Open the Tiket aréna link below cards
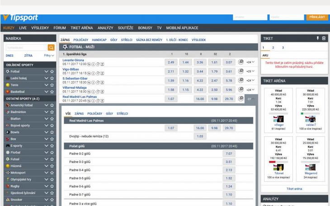This screenshot has height=206, width=330. (294, 189)
